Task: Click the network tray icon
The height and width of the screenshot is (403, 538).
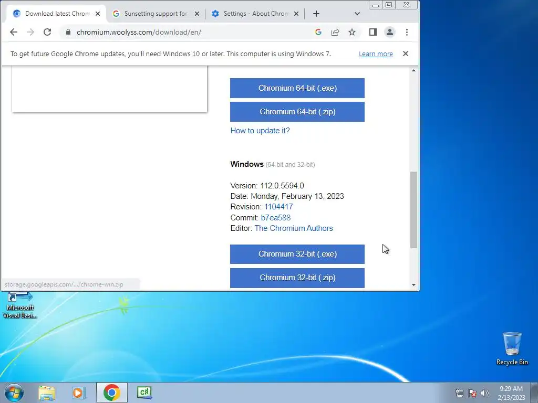Action: pos(459,393)
